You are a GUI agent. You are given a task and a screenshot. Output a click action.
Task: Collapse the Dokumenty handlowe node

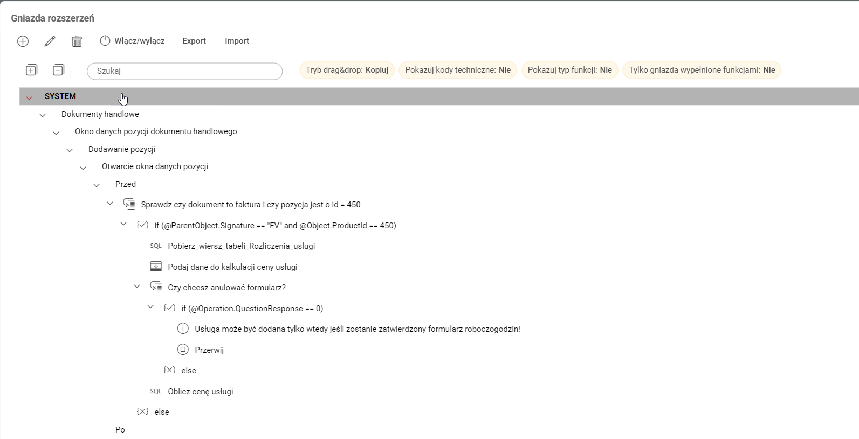(43, 115)
